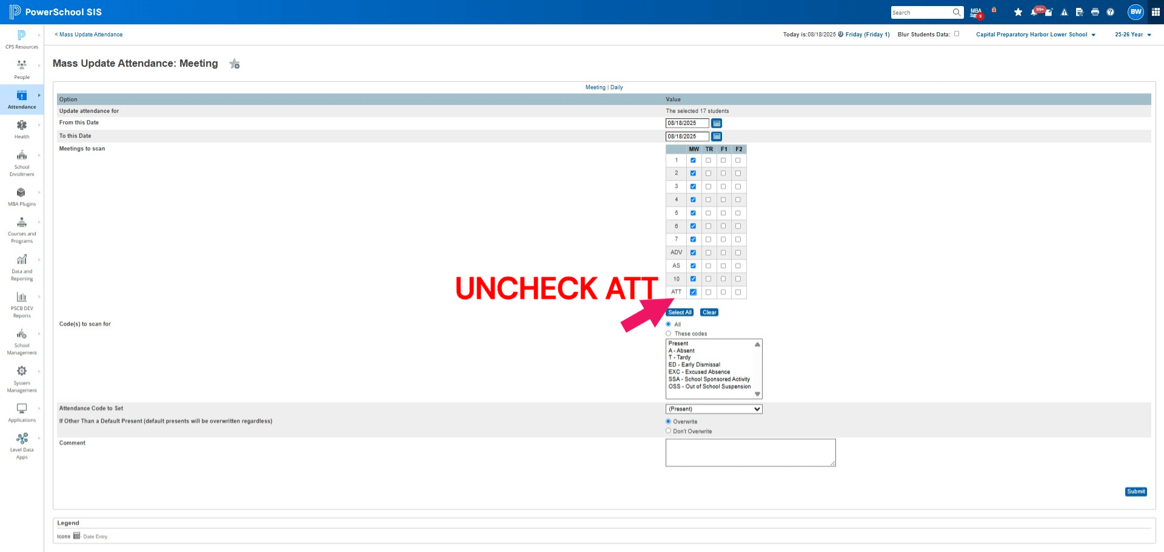The height and width of the screenshot is (552, 1164).
Task: Select 'A - Absent' in codes list
Action: tap(681, 351)
